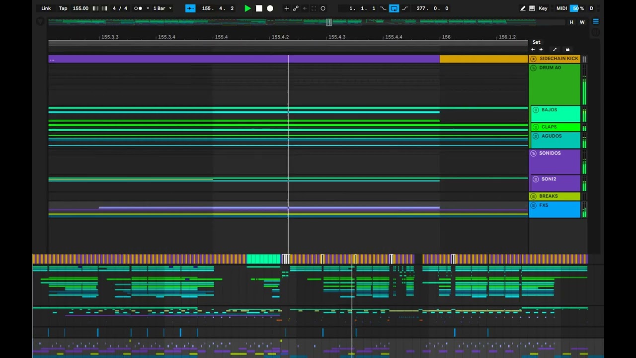636x358 pixels.
Task: Toggle Draw Mode pencil icon
Action: pyautogui.click(x=523, y=8)
